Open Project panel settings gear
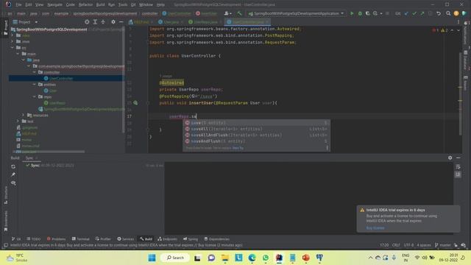471x265 pixels. [x=113, y=22]
